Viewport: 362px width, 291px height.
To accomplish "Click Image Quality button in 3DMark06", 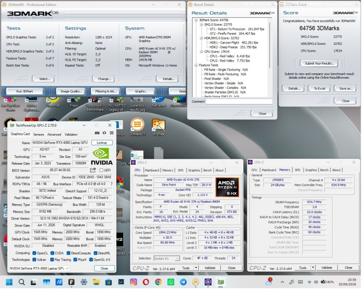I will (x=71, y=92).
